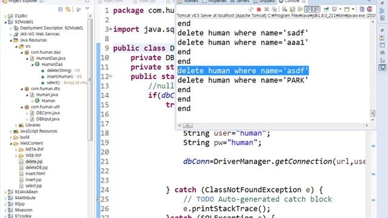The width and height of the screenshot is (388, 218).
Task: Select the Console tab
Action: (x=292, y=1)
